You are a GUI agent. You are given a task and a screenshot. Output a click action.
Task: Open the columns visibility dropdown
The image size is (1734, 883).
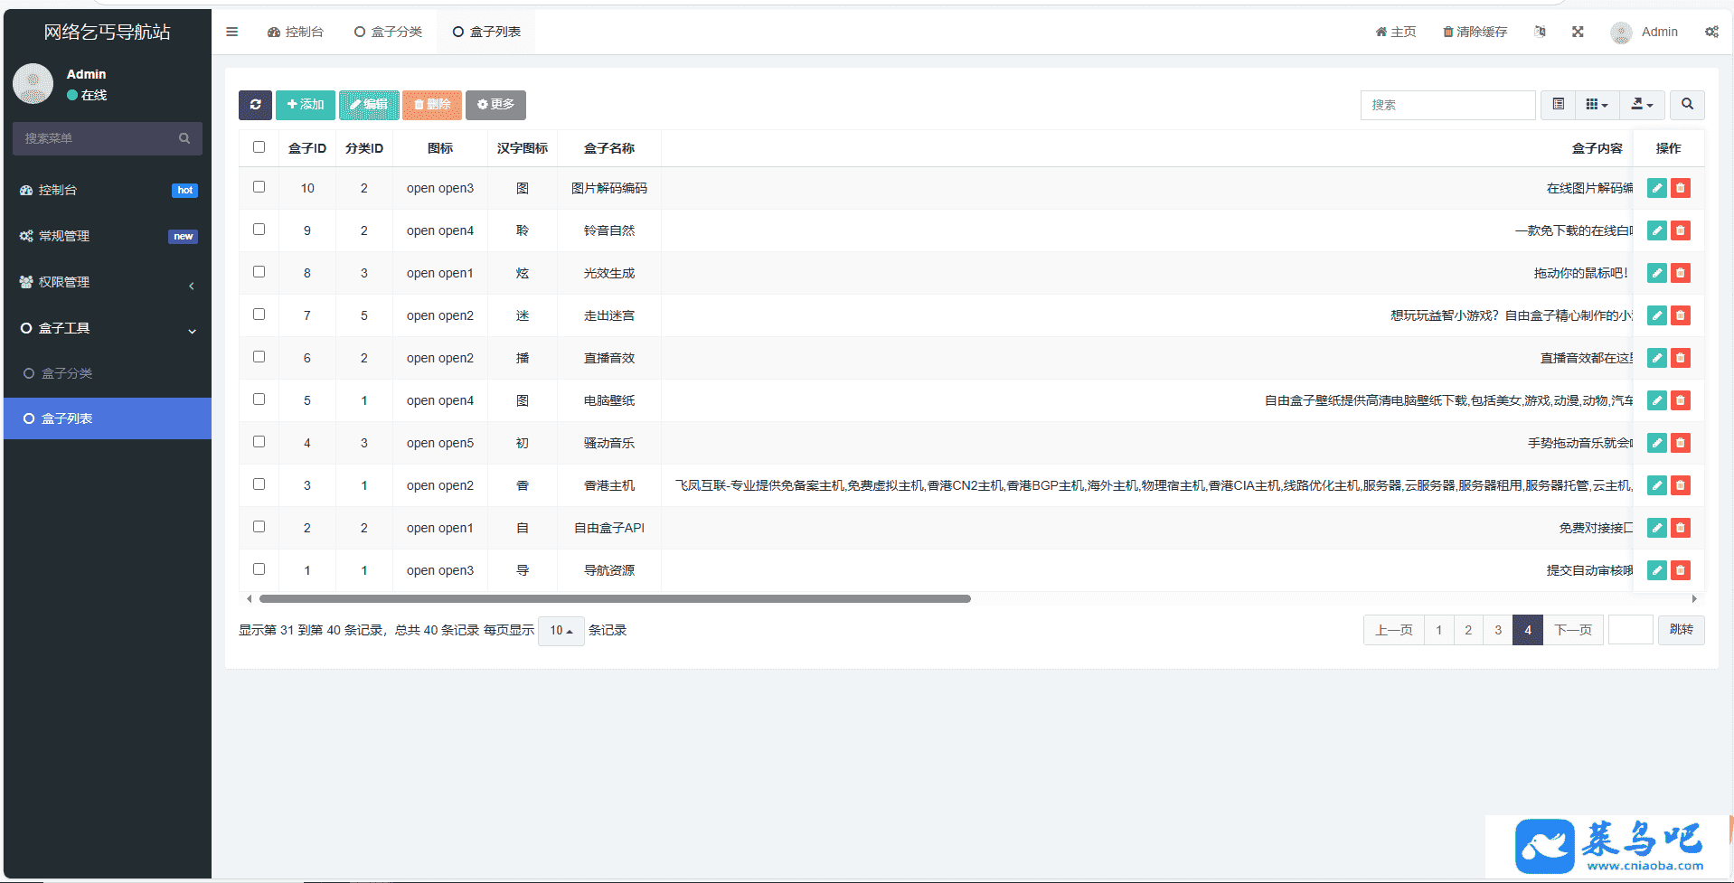coord(1597,105)
